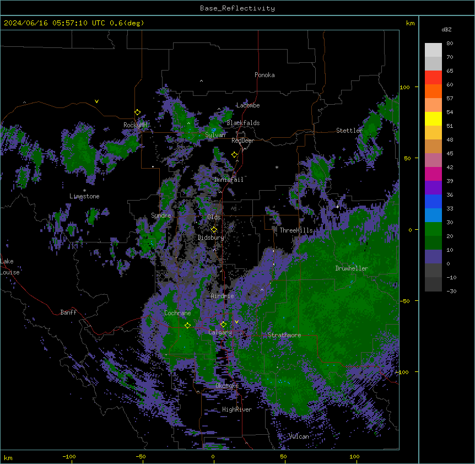475x464 pixels.
Task: Click the dBZ legend heading
Action: coord(446,29)
